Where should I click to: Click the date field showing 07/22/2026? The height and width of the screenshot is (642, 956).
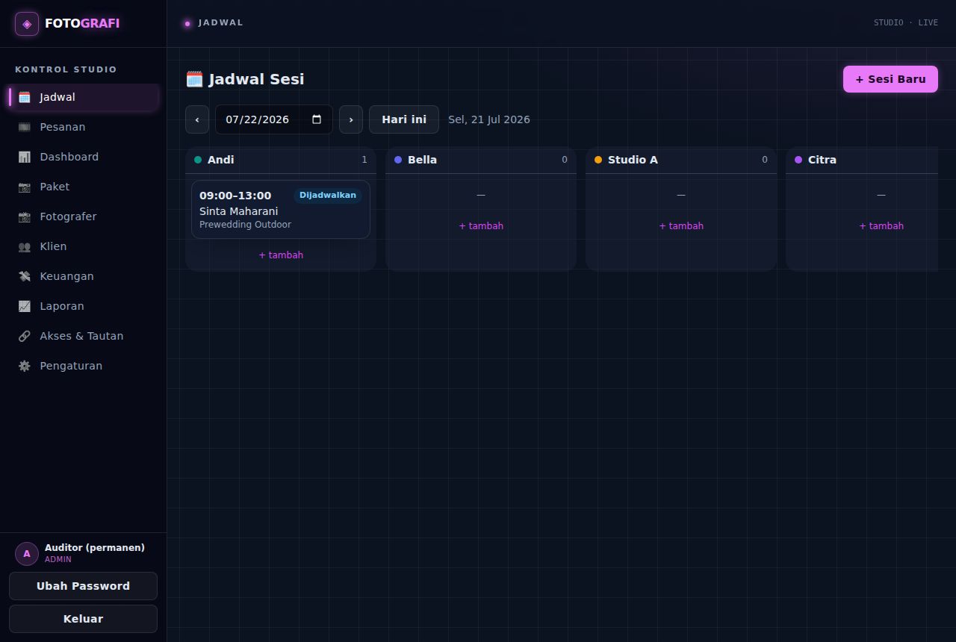click(274, 119)
